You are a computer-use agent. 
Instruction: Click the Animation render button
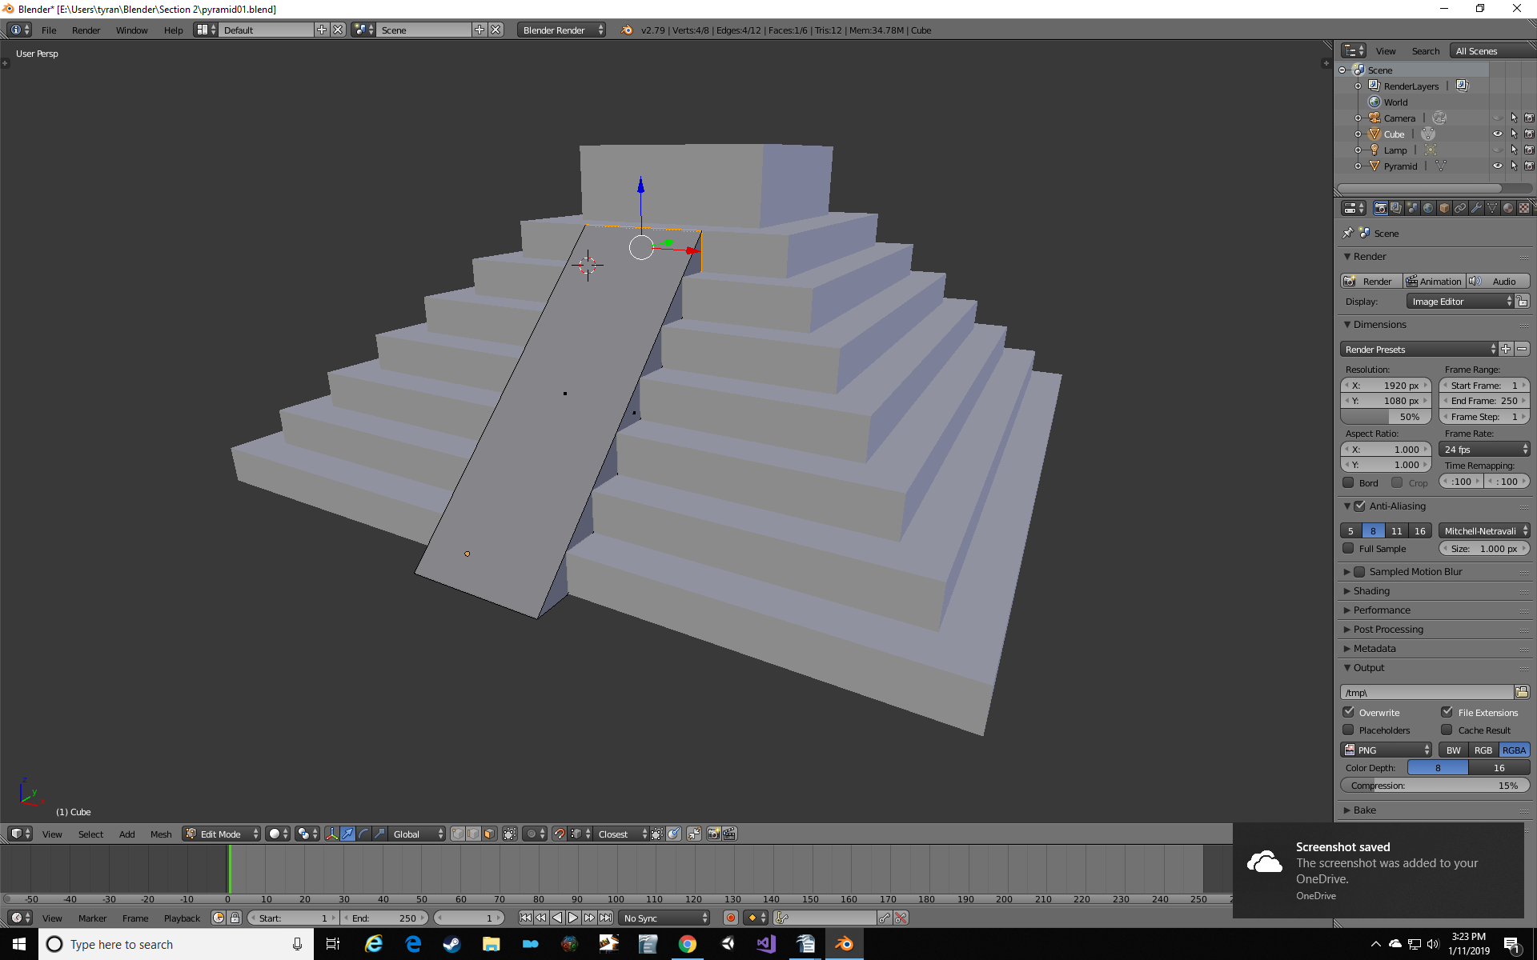1435,281
